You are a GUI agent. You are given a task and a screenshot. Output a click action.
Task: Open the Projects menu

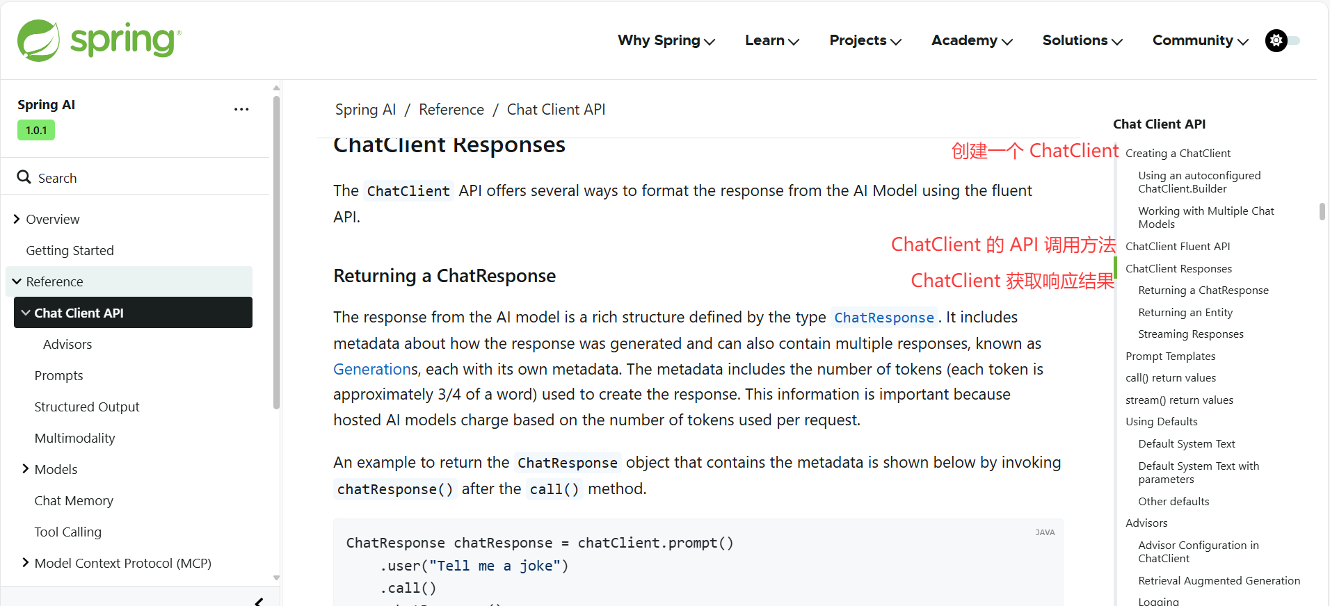coord(865,40)
